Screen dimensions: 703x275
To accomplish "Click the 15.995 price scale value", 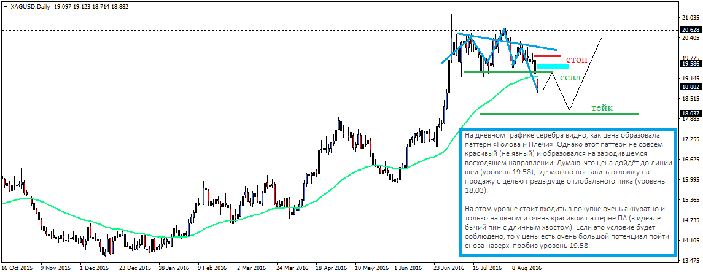I will coord(691,180).
